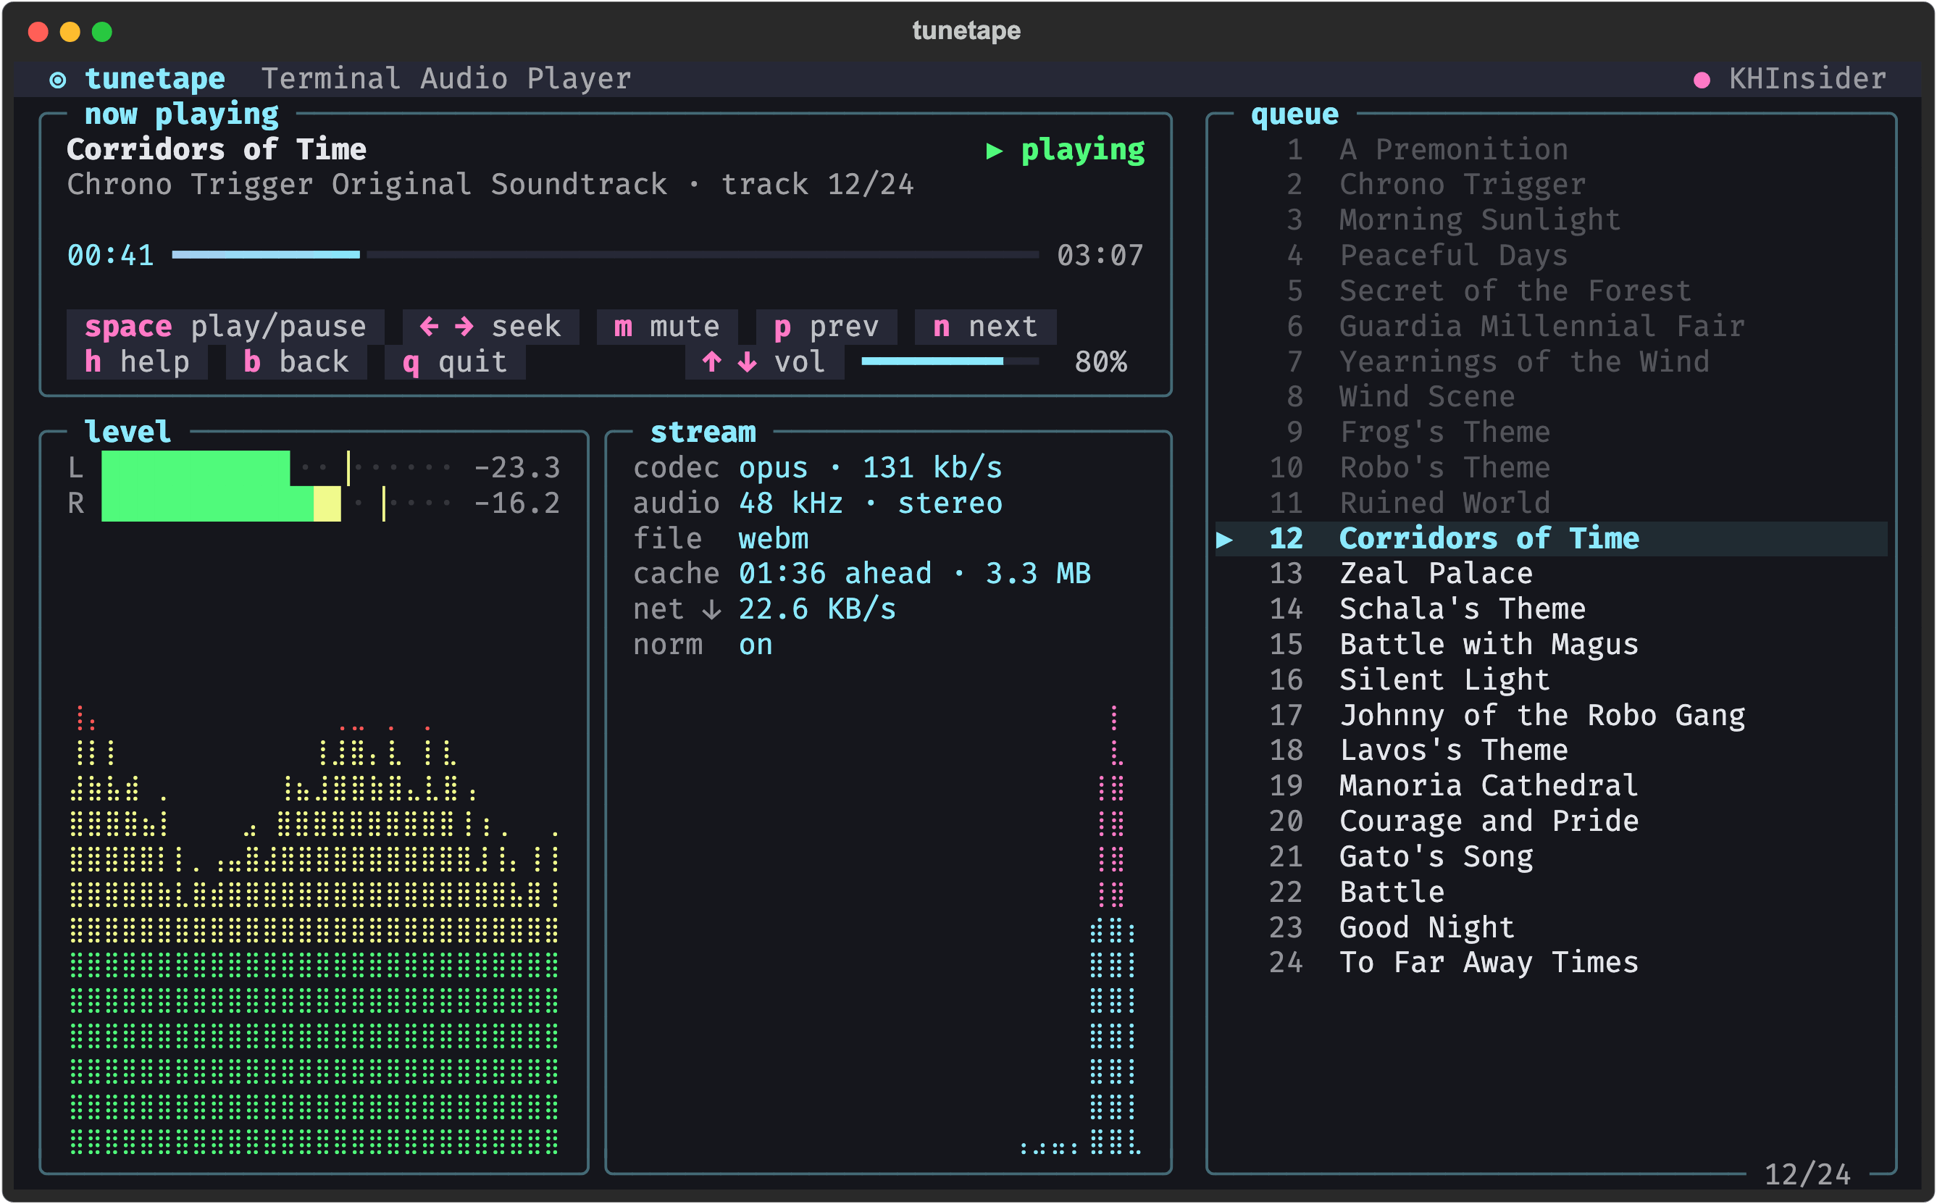Click the spectrum visualizer in level panel
The height and width of the screenshot is (1204, 1937).
tap(314, 929)
